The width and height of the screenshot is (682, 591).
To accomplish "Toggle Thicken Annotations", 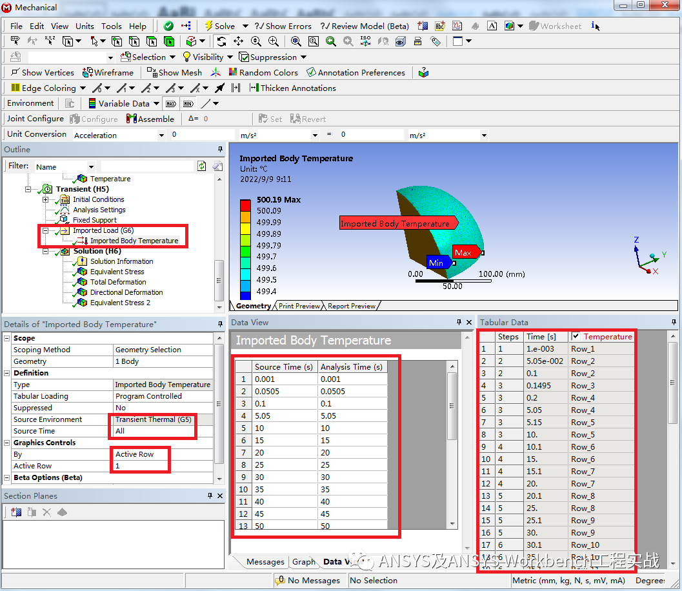I will 293,88.
